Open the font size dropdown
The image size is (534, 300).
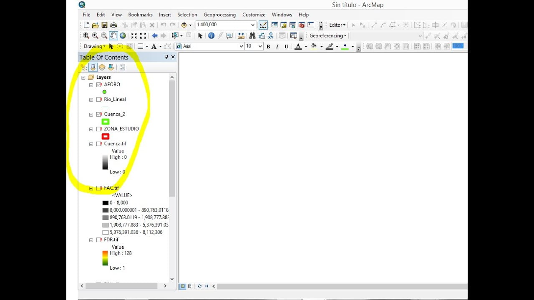[260, 46]
